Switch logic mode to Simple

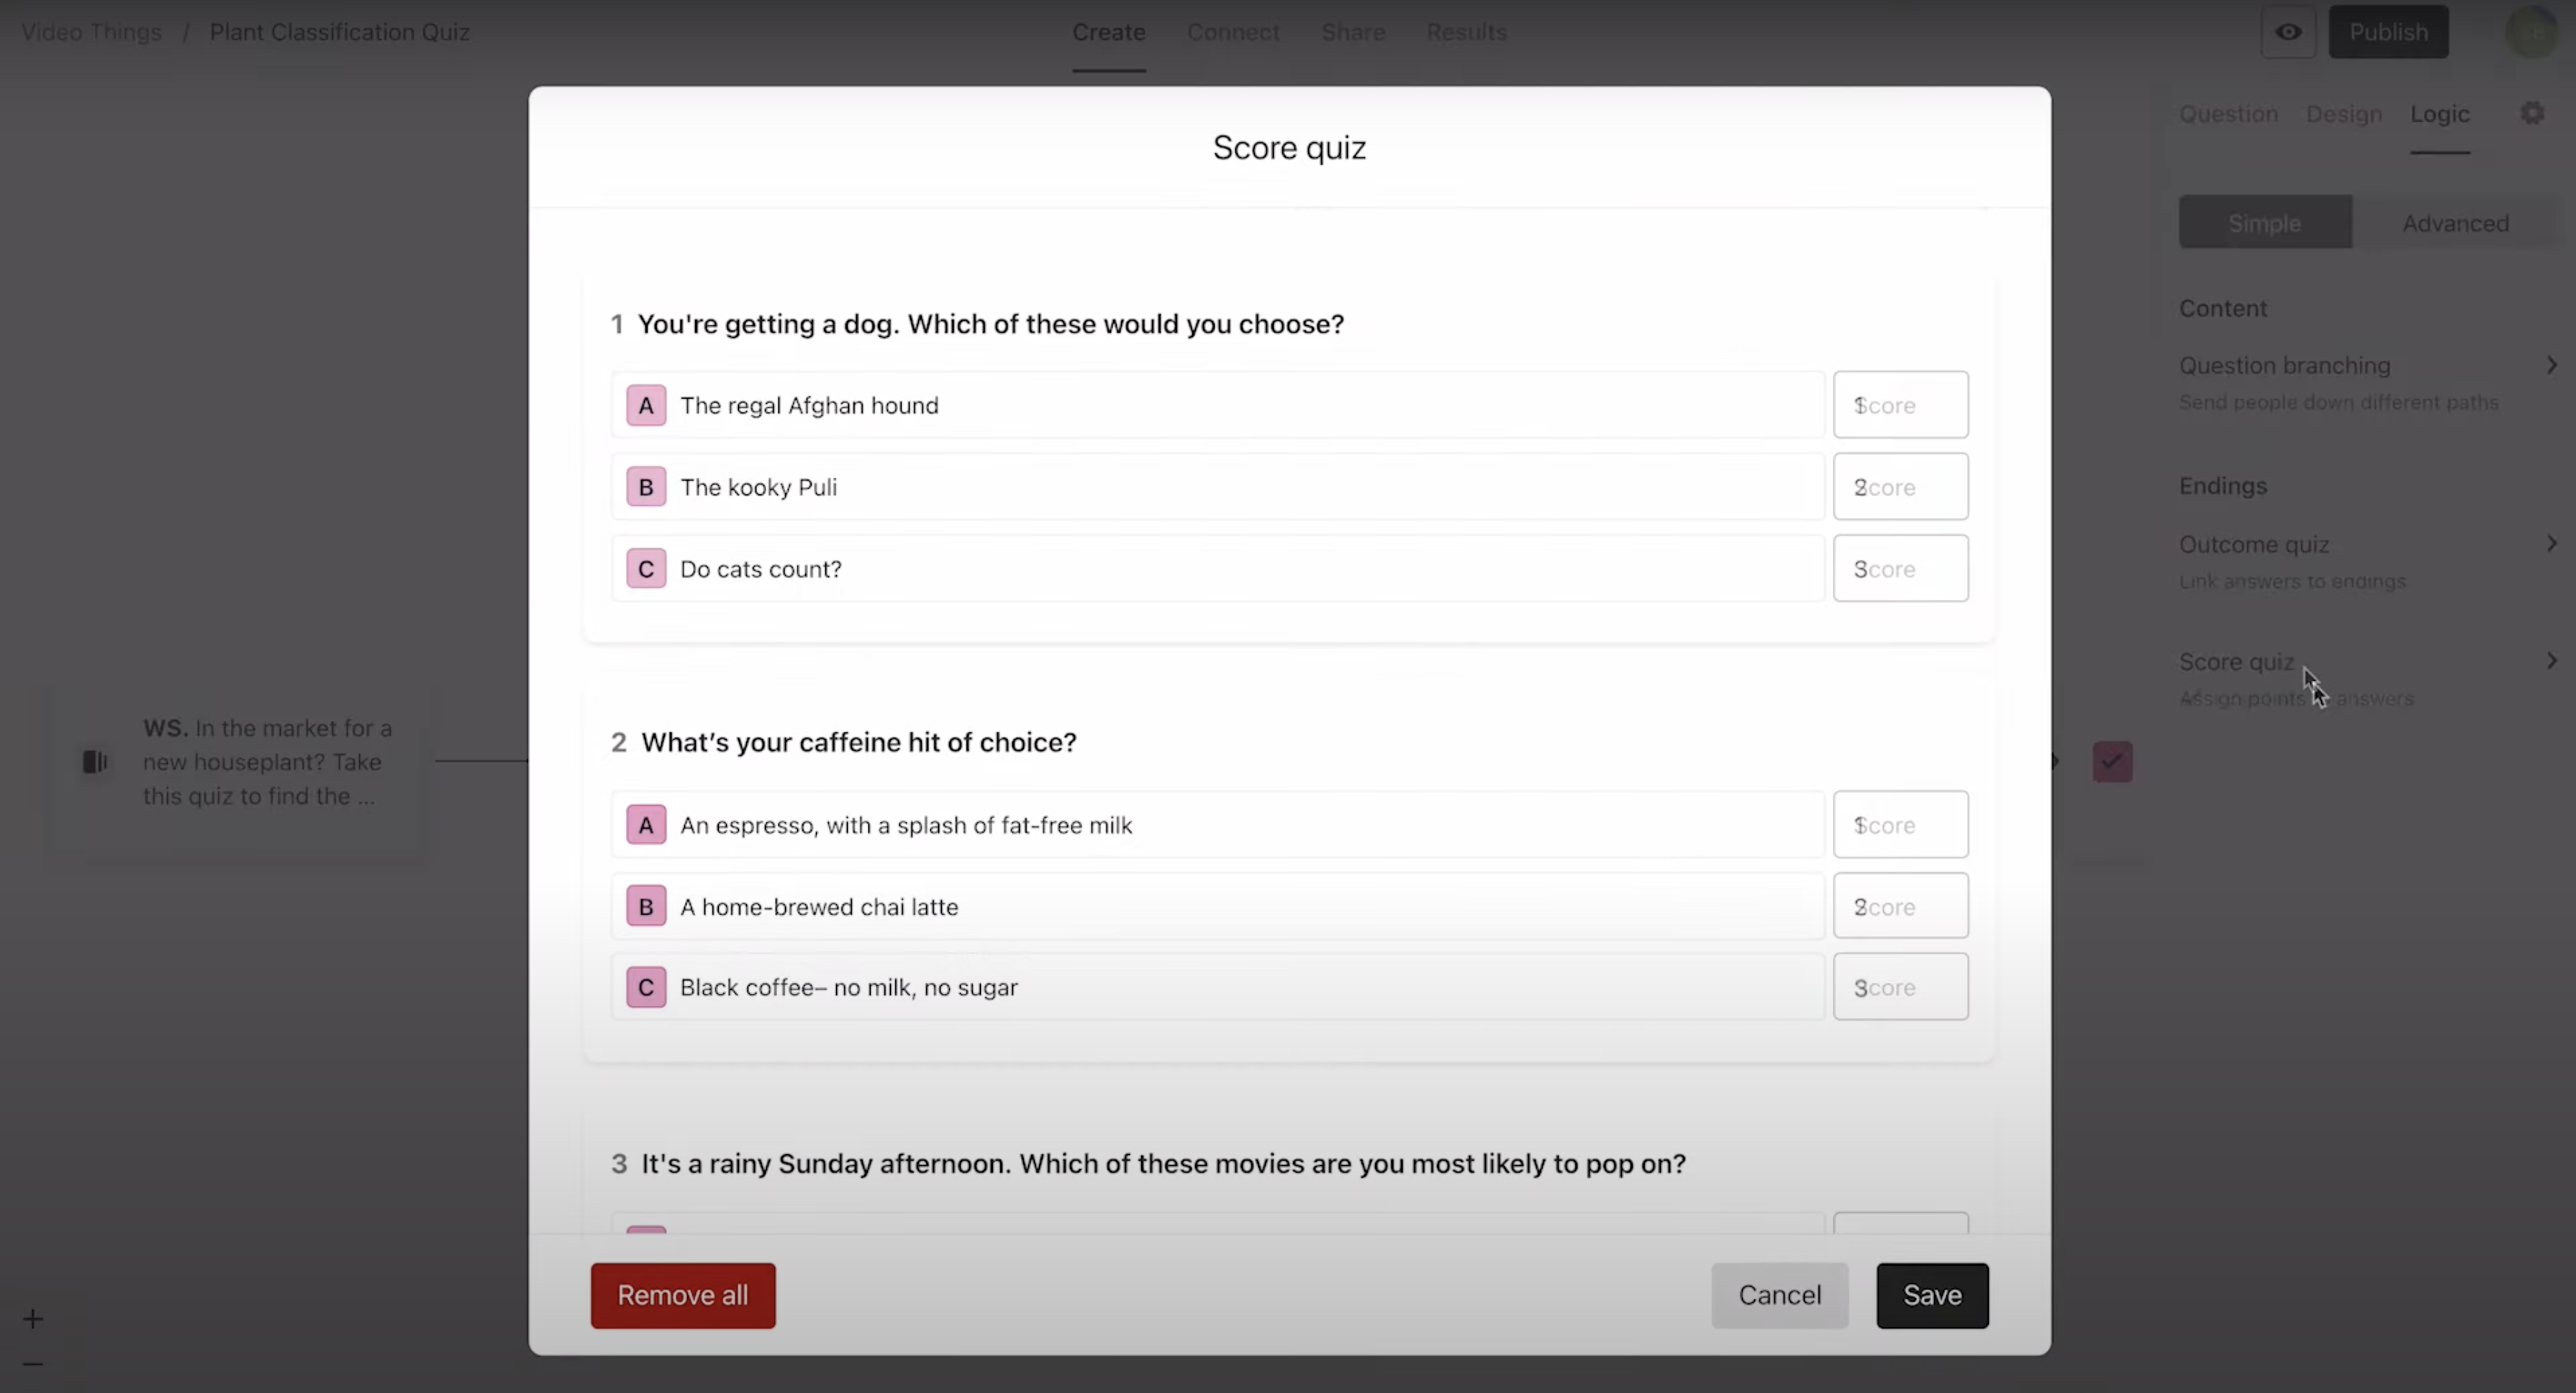click(2264, 223)
